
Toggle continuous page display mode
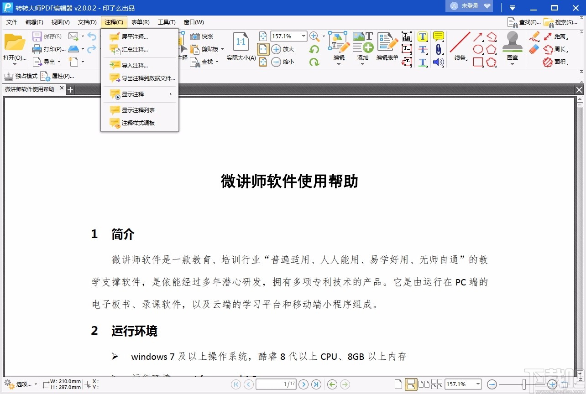411,385
